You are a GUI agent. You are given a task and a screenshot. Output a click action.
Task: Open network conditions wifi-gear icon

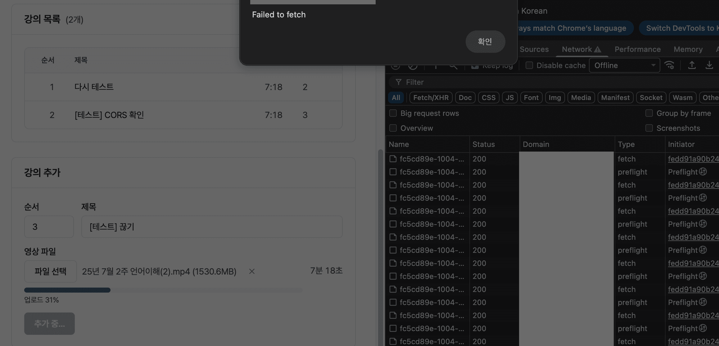pyautogui.click(x=669, y=65)
